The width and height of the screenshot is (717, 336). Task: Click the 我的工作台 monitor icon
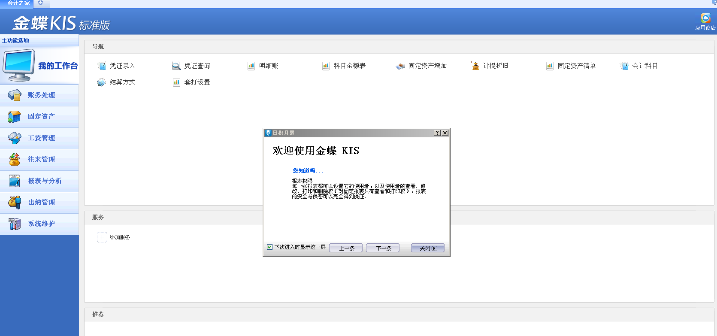click(x=19, y=65)
